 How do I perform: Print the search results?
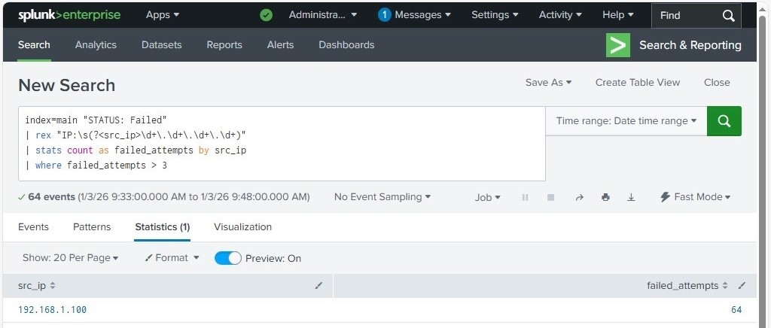(605, 197)
